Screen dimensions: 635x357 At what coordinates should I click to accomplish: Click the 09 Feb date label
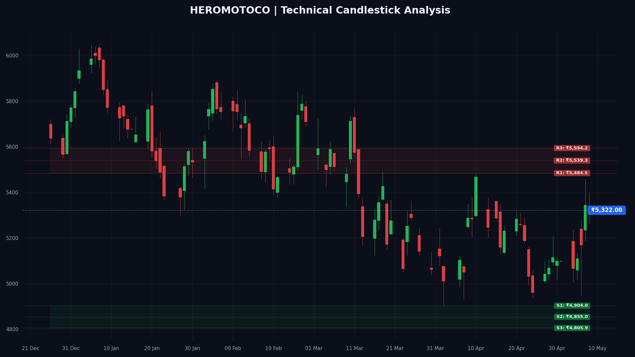click(x=233, y=348)
